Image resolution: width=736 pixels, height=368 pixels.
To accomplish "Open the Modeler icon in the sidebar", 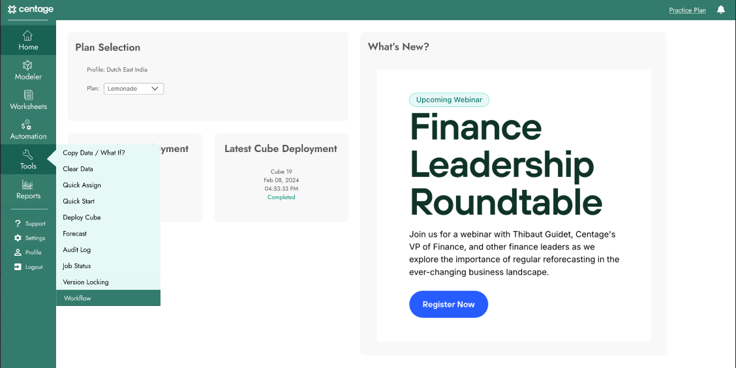I will pyautogui.click(x=28, y=65).
